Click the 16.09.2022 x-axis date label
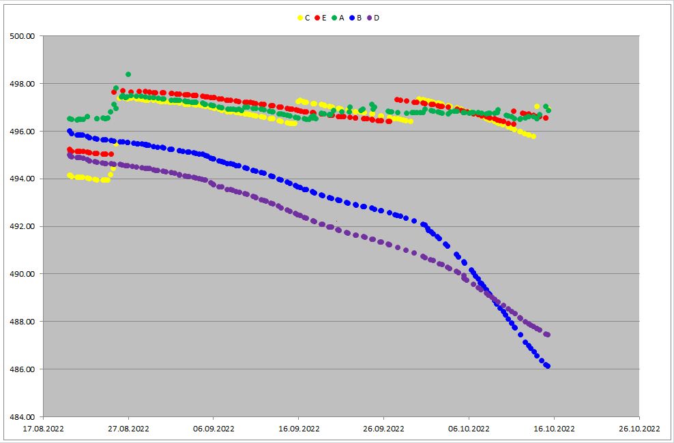The width and height of the screenshot is (674, 443). [x=298, y=429]
